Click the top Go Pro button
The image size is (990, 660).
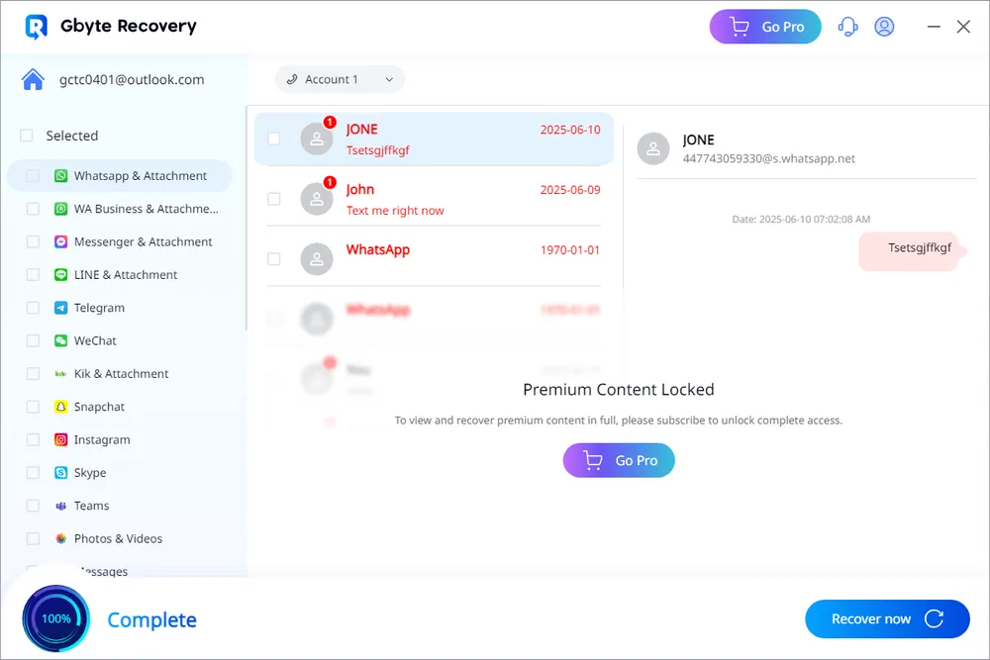(765, 27)
